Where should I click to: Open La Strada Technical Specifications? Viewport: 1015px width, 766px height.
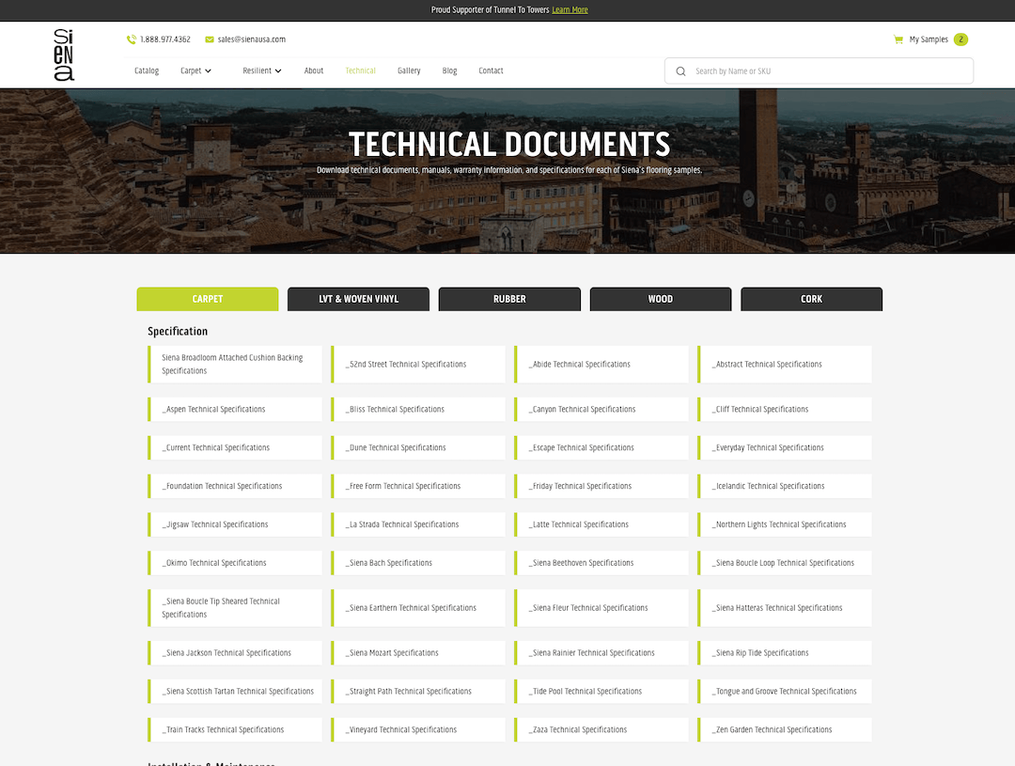coord(418,524)
